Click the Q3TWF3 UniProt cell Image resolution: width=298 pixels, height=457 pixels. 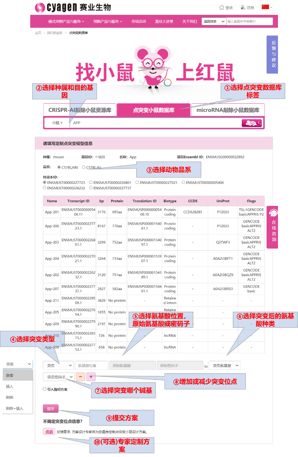pyautogui.click(x=223, y=242)
